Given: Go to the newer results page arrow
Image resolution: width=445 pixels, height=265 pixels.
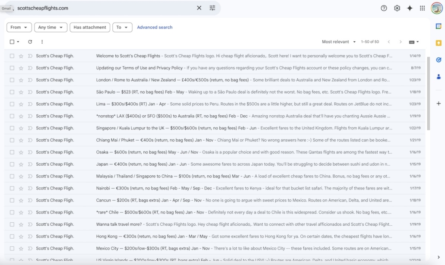Looking at the screenshot, I should tap(389, 42).
